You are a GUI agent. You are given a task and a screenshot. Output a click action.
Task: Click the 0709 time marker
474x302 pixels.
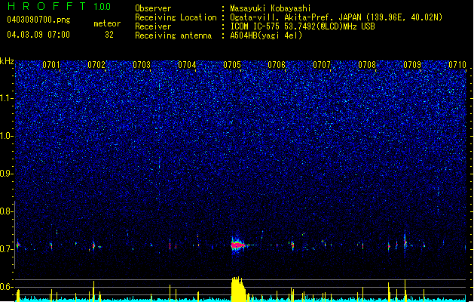[x=412, y=65]
